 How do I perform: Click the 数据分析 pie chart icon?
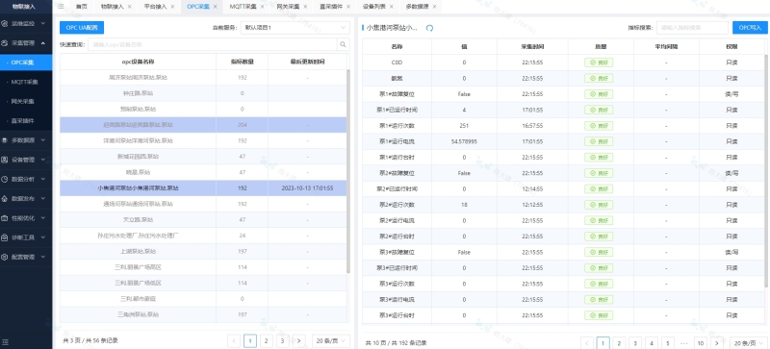pos(5,179)
